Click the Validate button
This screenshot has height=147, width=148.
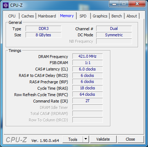pos(103,139)
